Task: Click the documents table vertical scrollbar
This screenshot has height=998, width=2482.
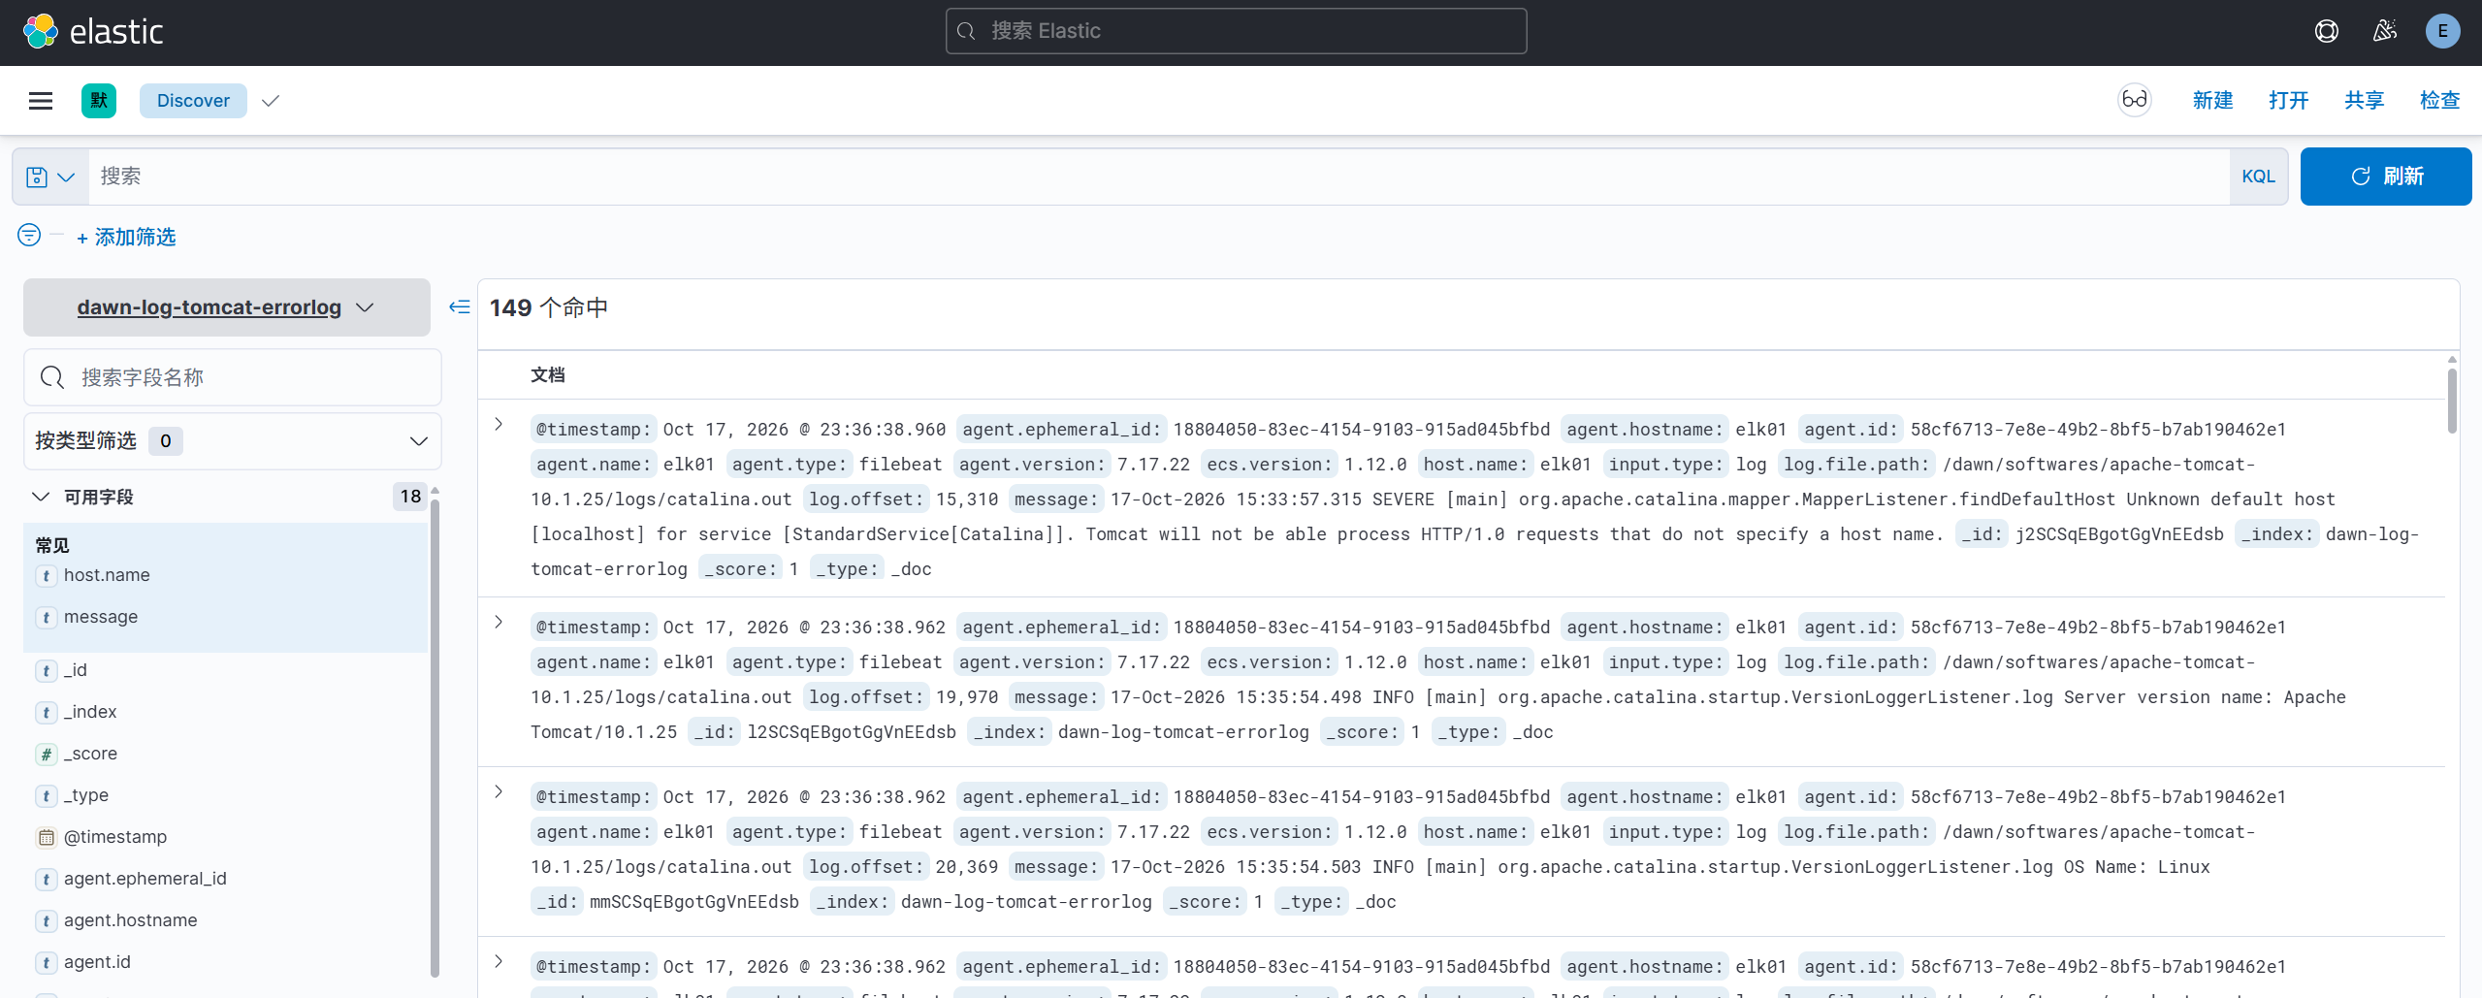Action: [x=2452, y=400]
